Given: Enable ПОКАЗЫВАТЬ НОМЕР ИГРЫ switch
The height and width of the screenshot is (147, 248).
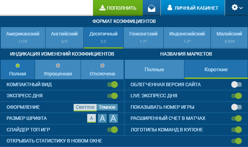Looking at the screenshot, I should pyautogui.click(x=237, y=107).
